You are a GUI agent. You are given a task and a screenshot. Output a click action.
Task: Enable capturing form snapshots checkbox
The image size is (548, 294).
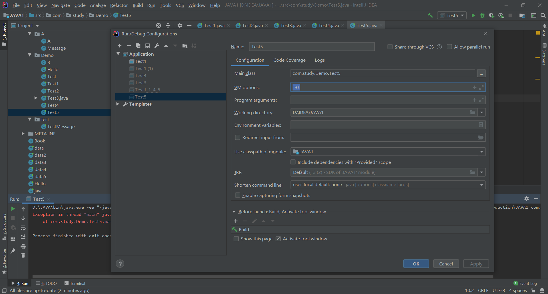pyautogui.click(x=237, y=195)
